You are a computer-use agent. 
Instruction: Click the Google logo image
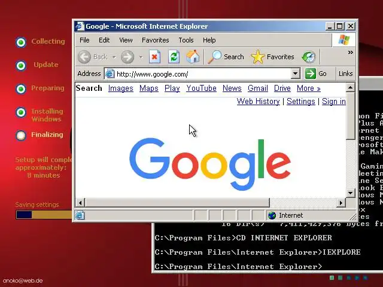tap(210, 164)
